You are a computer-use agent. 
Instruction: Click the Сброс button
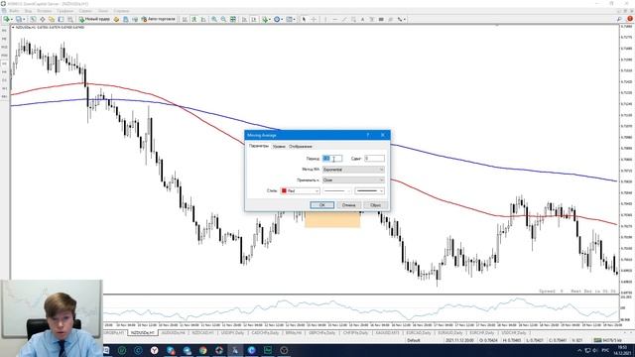coord(375,205)
